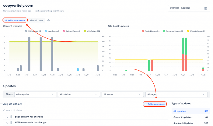This screenshot has width=213, height=126.
Task: Click the copywritely.com heading
Action: tap(18, 5)
